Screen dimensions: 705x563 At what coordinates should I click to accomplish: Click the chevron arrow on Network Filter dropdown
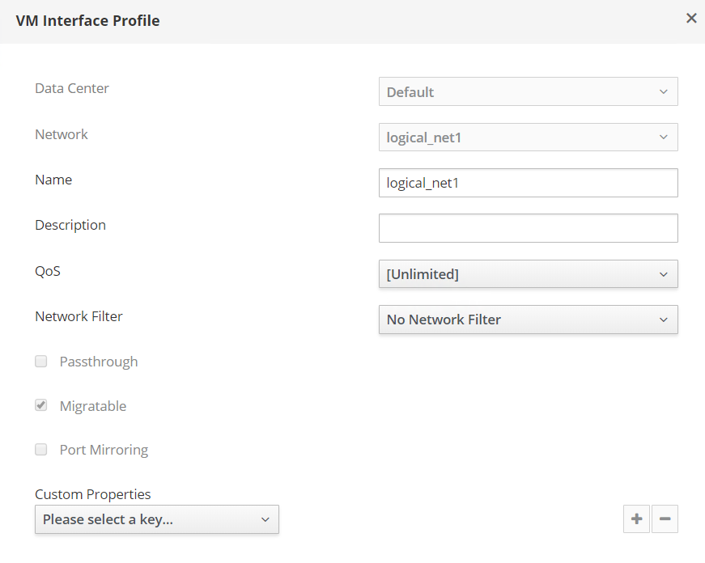tap(664, 320)
